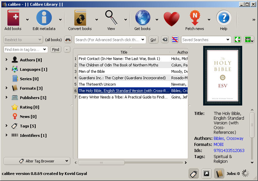Open the Edit metadata dropdown arrow
The width and height of the screenshot is (258, 181).
(x=61, y=20)
